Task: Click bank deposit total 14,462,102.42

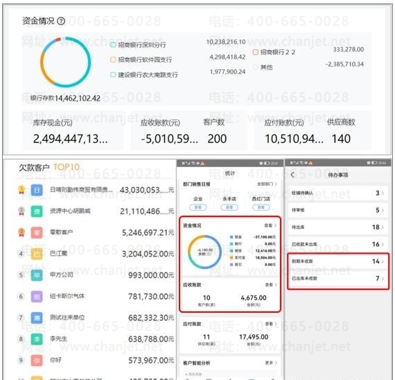Action: (78, 98)
